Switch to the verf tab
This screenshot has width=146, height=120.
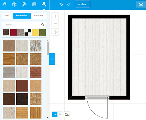tap(7, 15)
